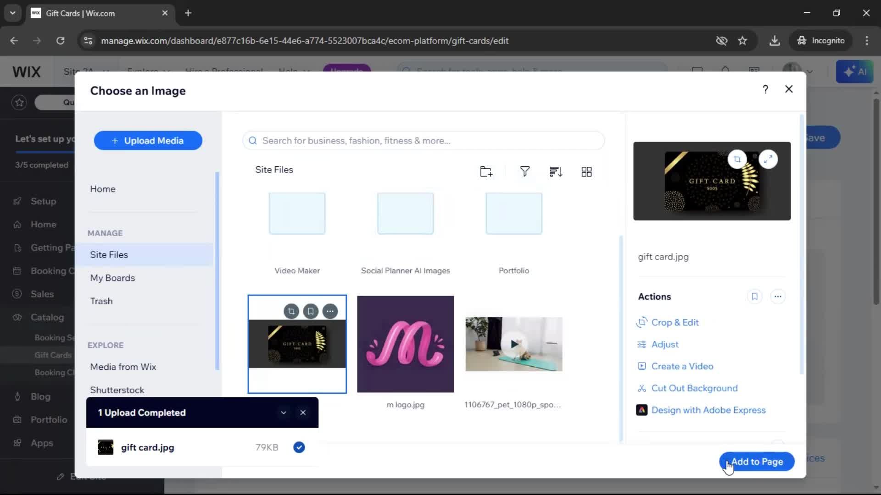
Task: Click the Adobe Express icon
Action: point(641,410)
